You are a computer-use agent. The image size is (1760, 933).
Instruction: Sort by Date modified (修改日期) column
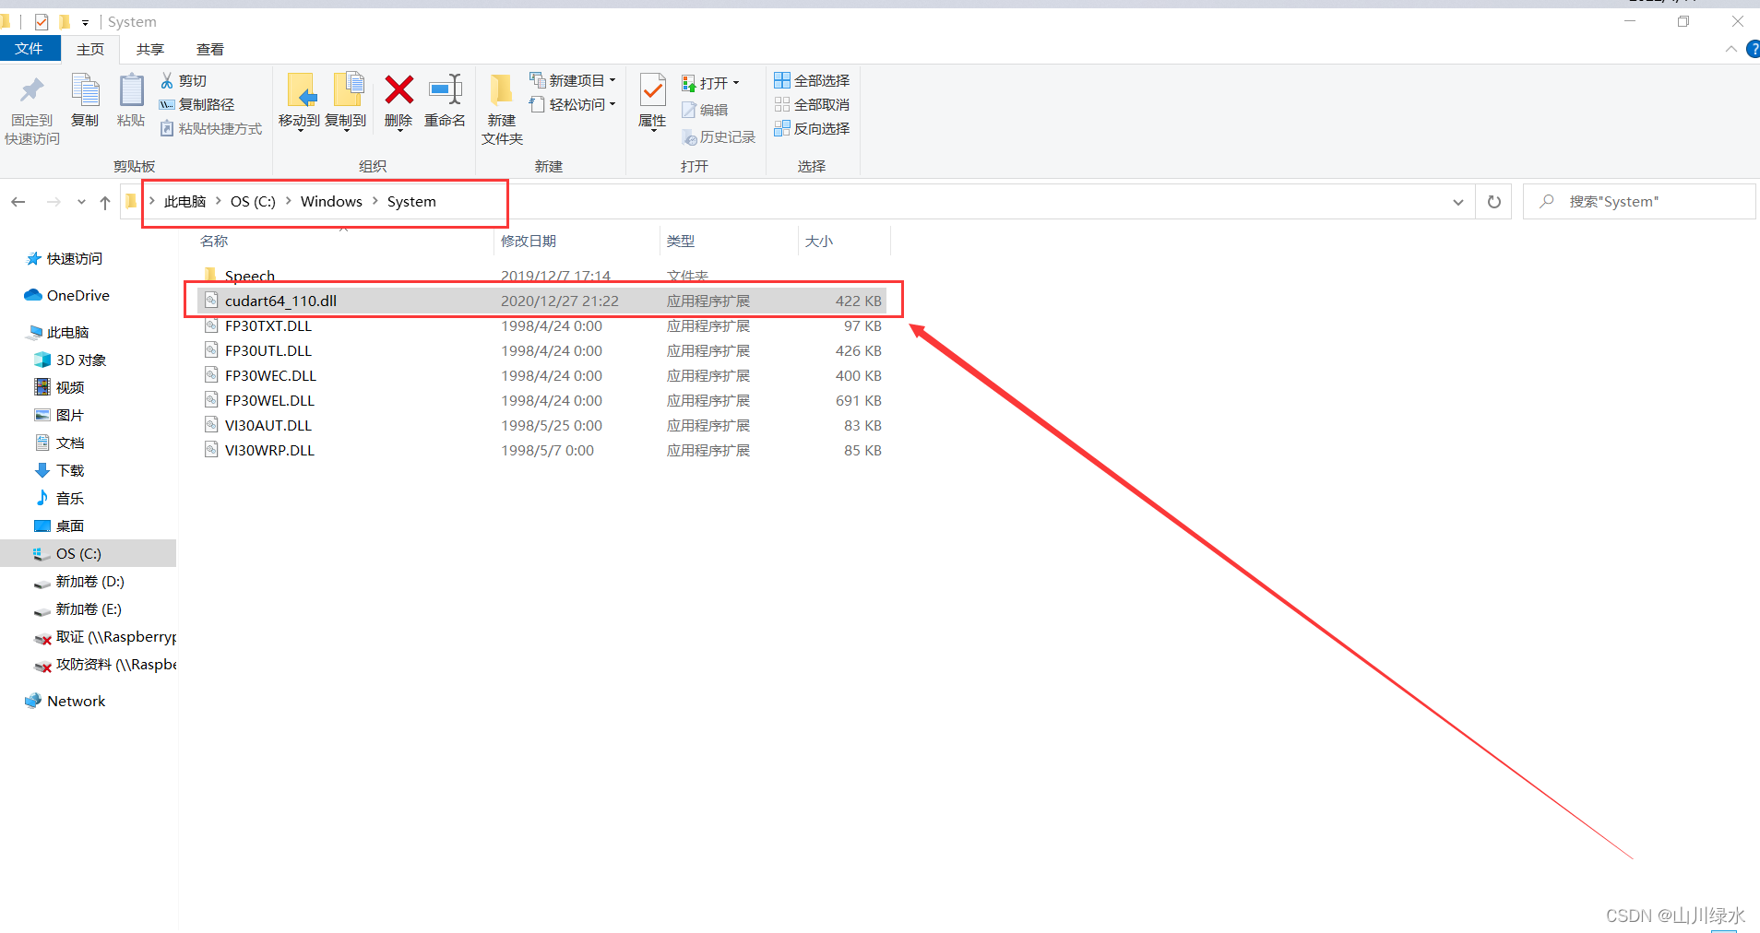pyautogui.click(x=529, y=241)
